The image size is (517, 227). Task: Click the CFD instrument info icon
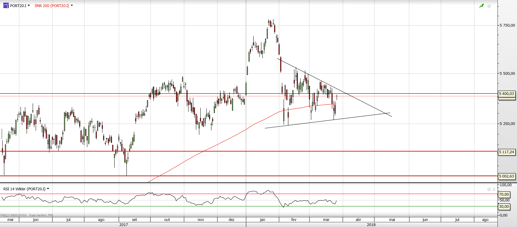click(x=6, y=5)
